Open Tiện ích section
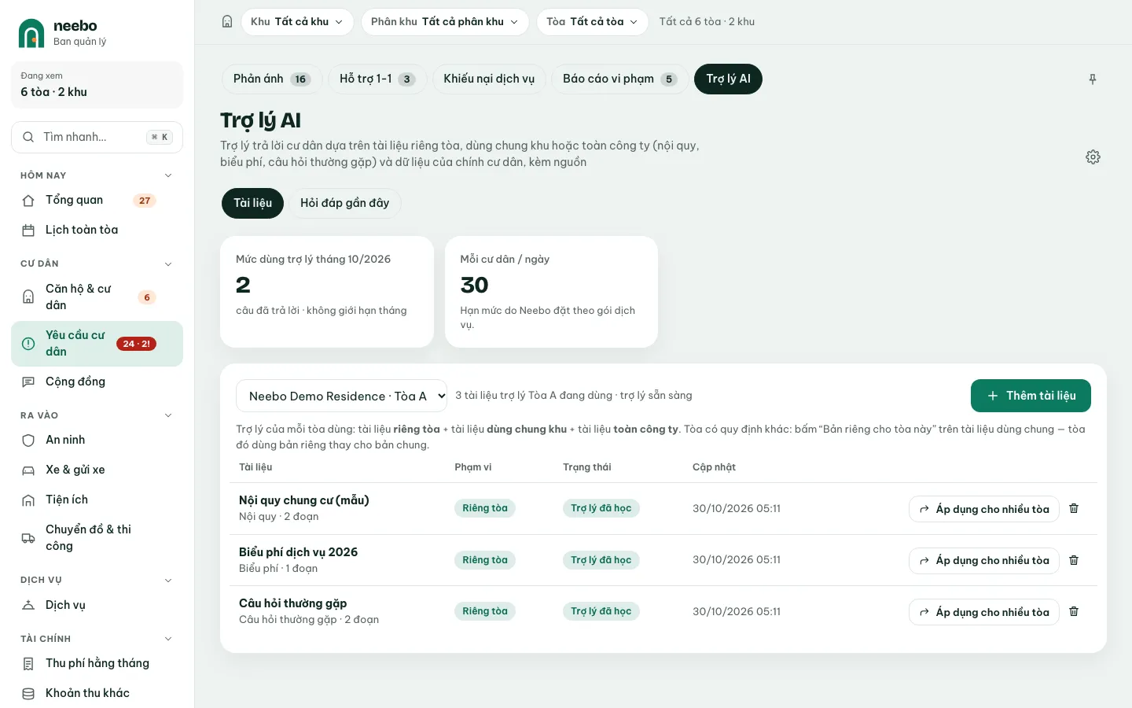 coord(97,500)
